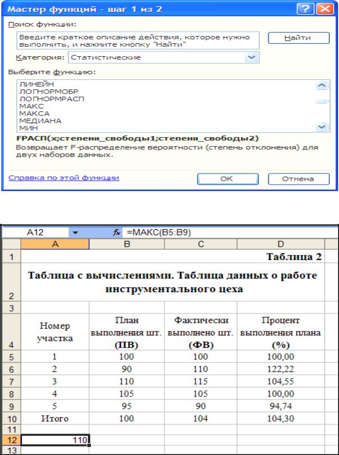Image resolution: width=339 pixels, height=455 pixels.
Task: Select row 10 header
Action: click(x=11, y=418)
